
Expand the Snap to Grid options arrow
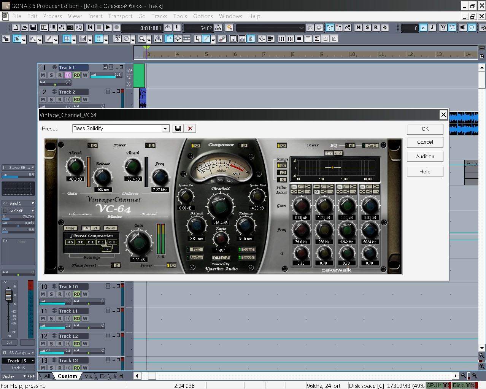(74, 39)
